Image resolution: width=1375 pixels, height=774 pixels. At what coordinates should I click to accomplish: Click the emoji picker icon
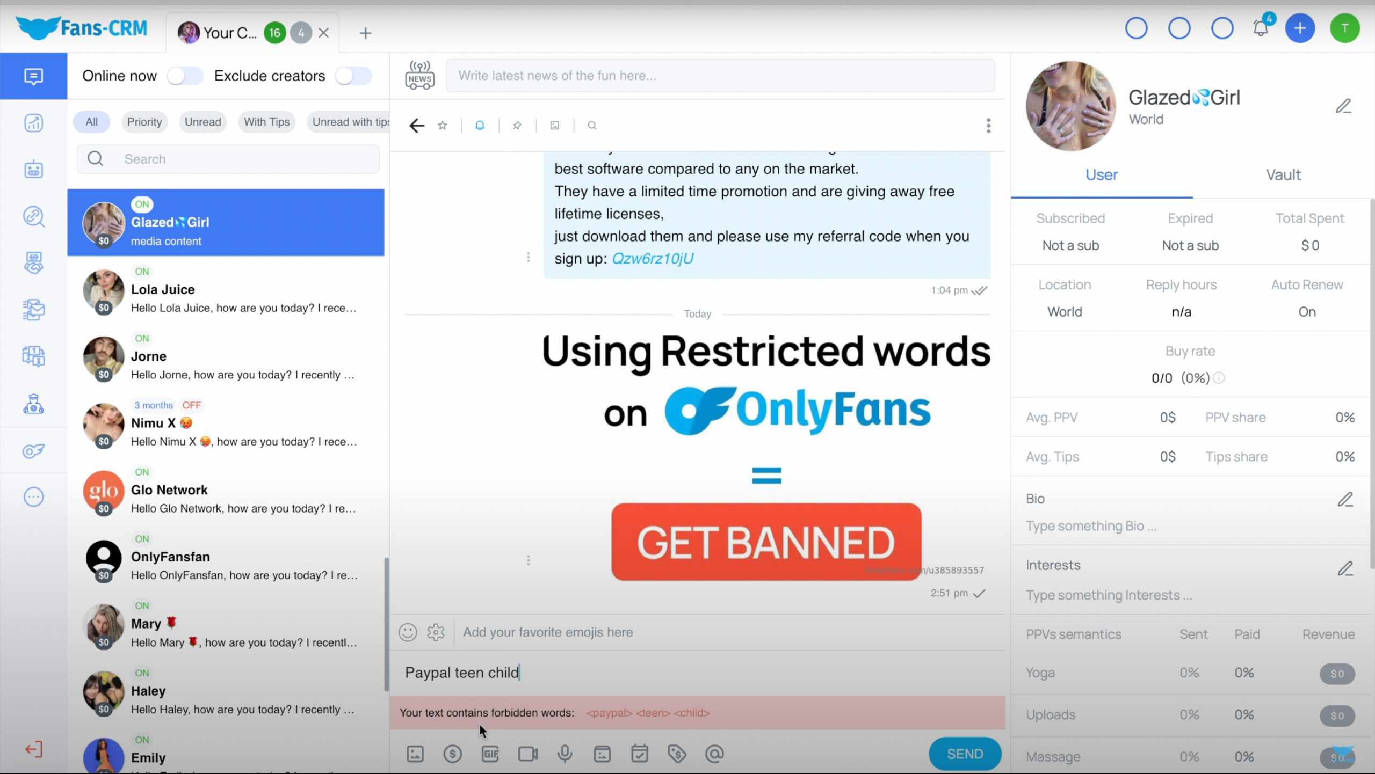(408, 631)
